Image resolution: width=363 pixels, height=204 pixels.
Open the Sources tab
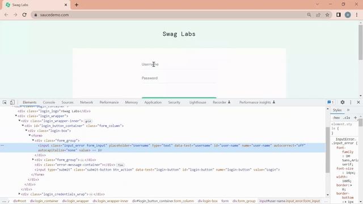(67, 102)
